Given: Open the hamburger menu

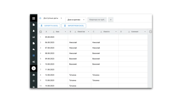Looking at the screenshot, I should click(x=34, y=18).
